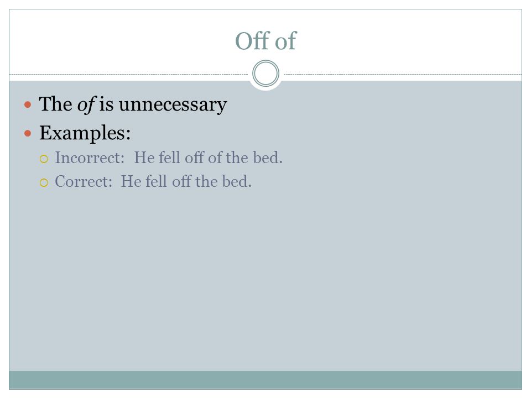Click the sentence "He fell off the bed."
This screenshot has width=531, height=398.
click(186, 181)
